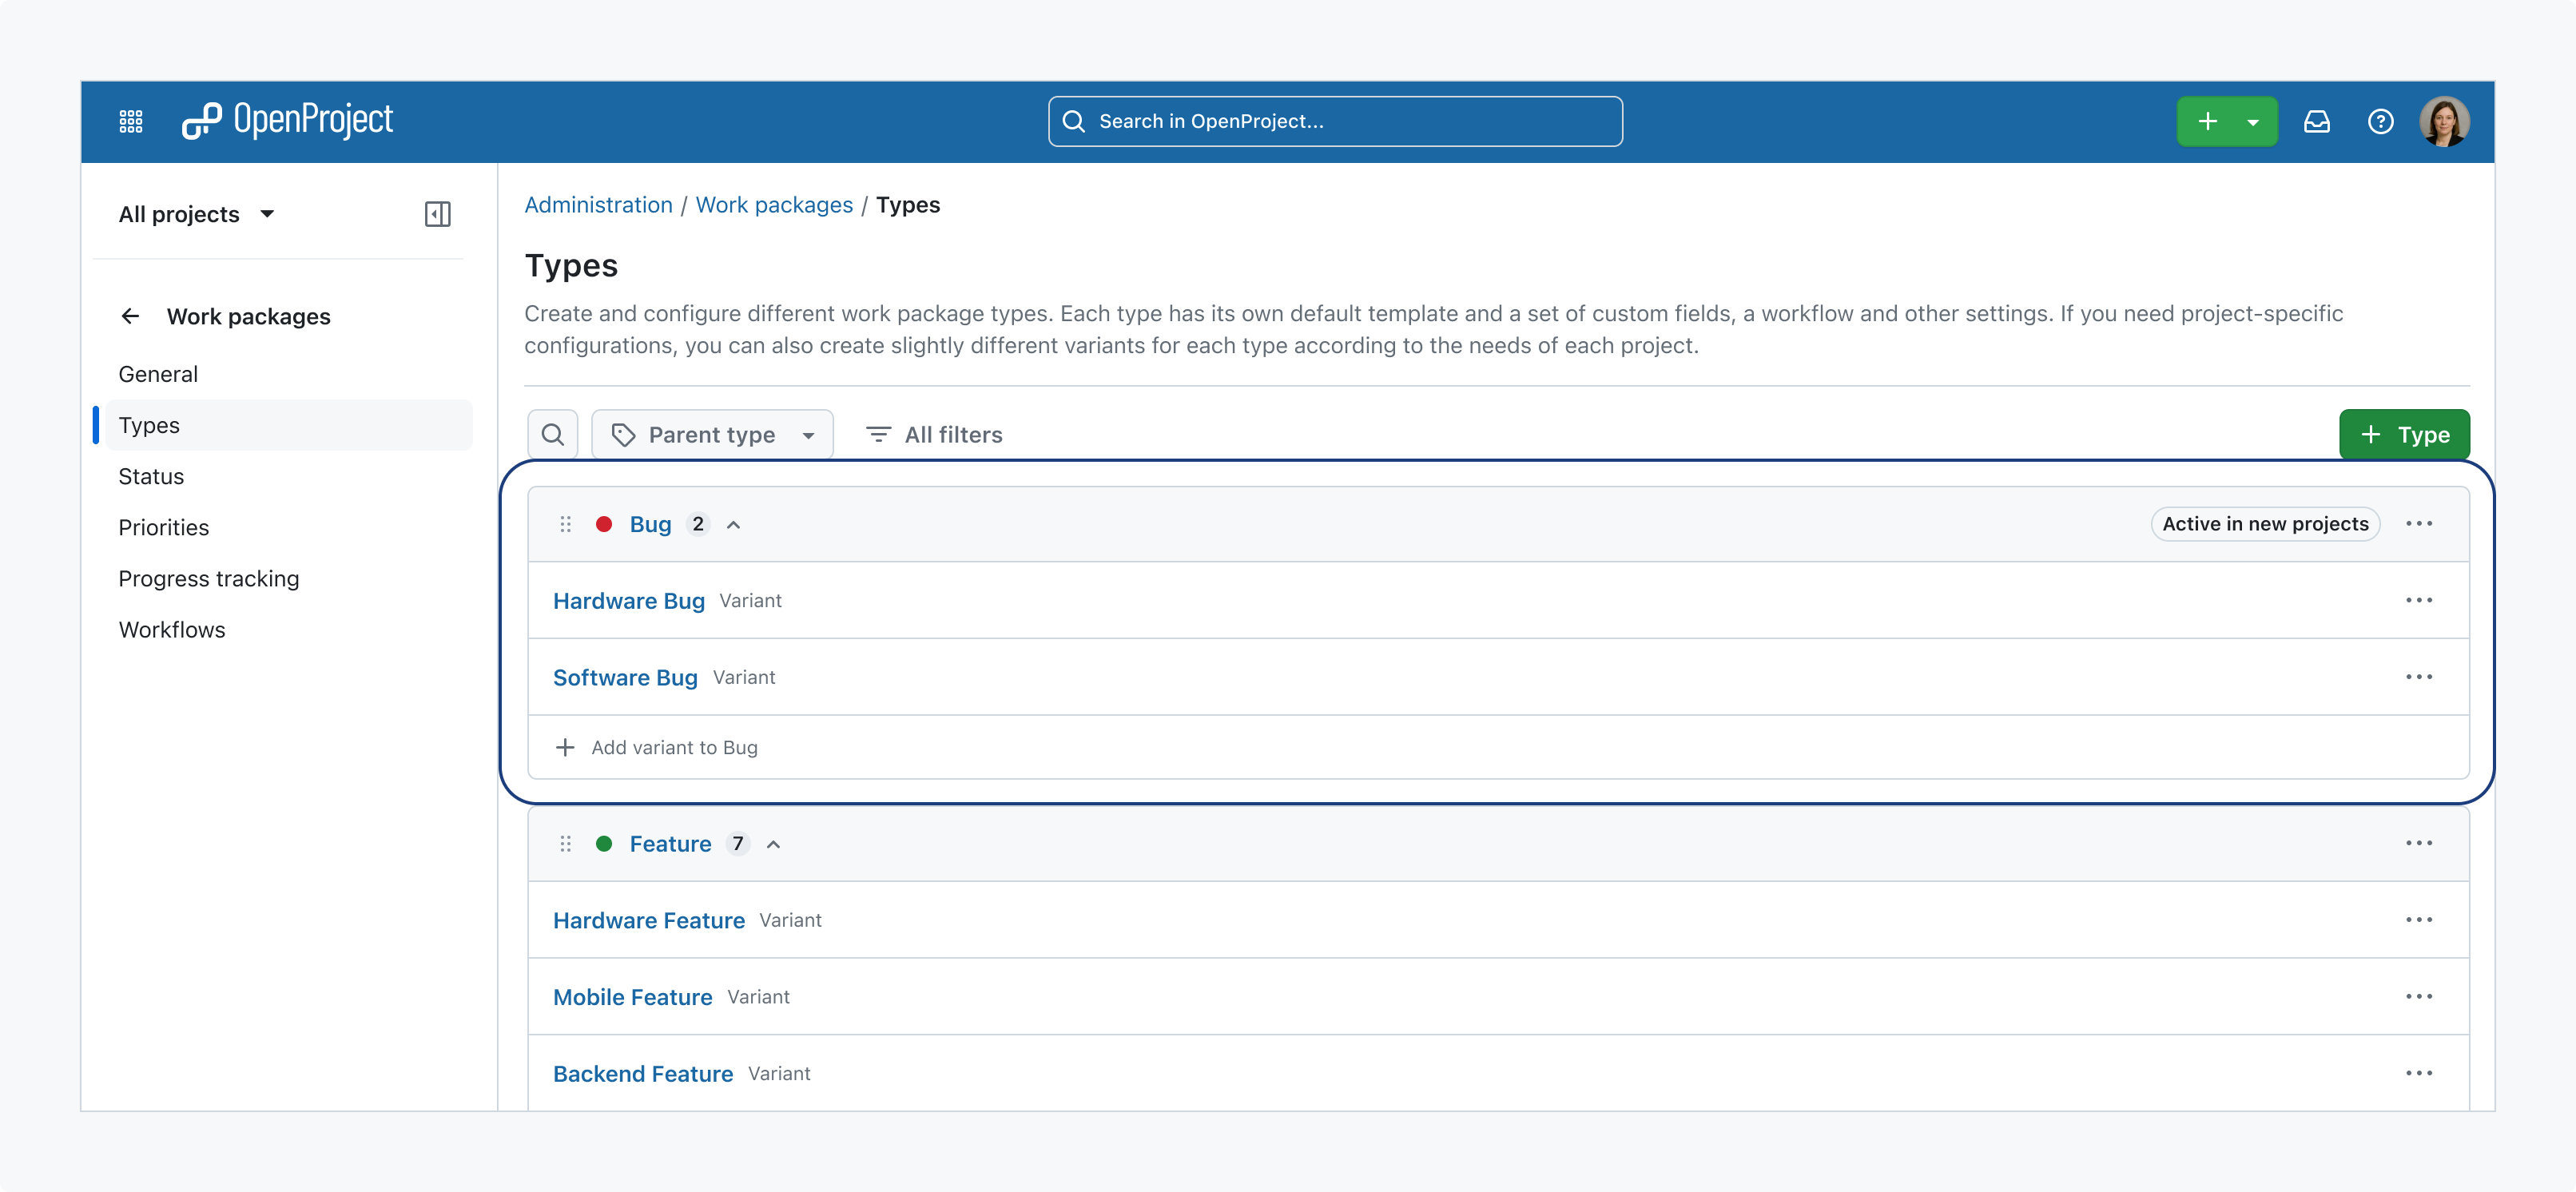The image size is (2576, 1192).
Task: Open the Software Bug variant link
Action: pos(625,677)
